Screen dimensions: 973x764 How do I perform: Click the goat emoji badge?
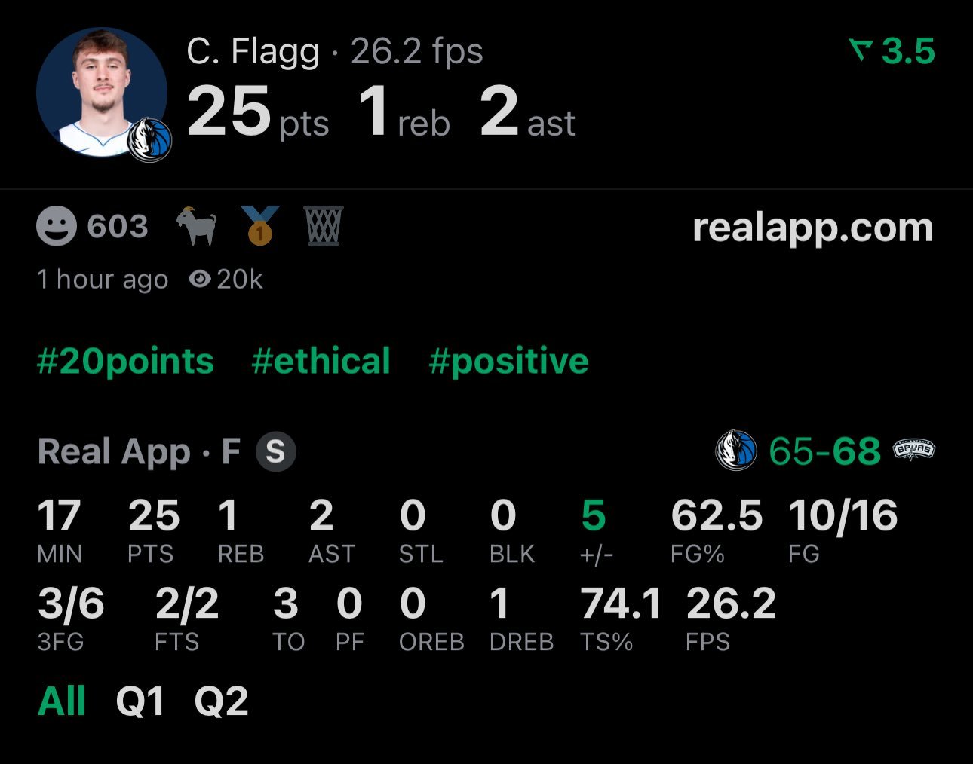(197, 226)
